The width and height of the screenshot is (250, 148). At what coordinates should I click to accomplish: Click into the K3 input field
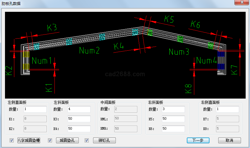coord(79,119)
